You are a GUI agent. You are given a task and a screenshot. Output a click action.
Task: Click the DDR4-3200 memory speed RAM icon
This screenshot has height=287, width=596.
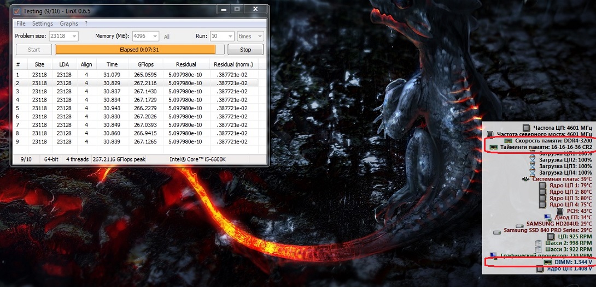(x=509, y=140)
